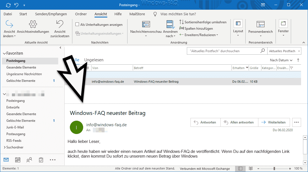Open the Datei menu
Image resolution: width=308 pixels, height=172 pixels.
coord(8,14)
